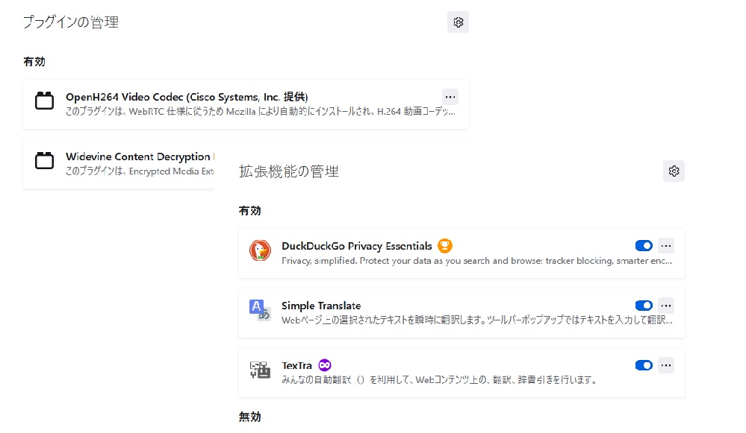
Task: Open the more-options menu for TexTra
Action: 666,365
